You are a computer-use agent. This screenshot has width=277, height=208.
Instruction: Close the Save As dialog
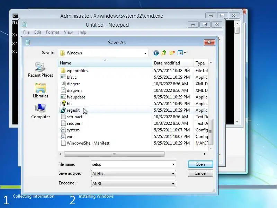(209, 42)
